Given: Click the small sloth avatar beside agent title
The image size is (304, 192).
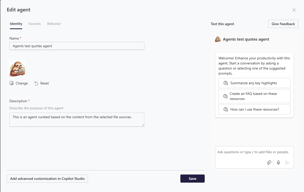Looking at the screenshot, I should pos(218,39).
